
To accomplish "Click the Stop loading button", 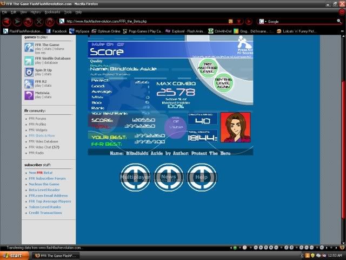I will point(38,22).
